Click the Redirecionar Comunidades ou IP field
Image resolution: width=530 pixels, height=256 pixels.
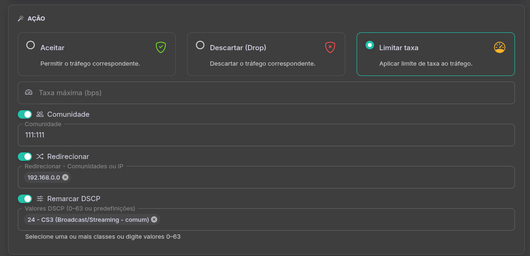tap(282, 177)
